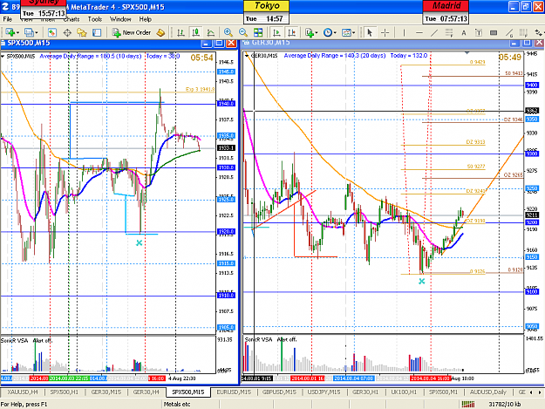Select the trendline by angle tool
This screenshot has width=545, height=409.
(509, 32)
